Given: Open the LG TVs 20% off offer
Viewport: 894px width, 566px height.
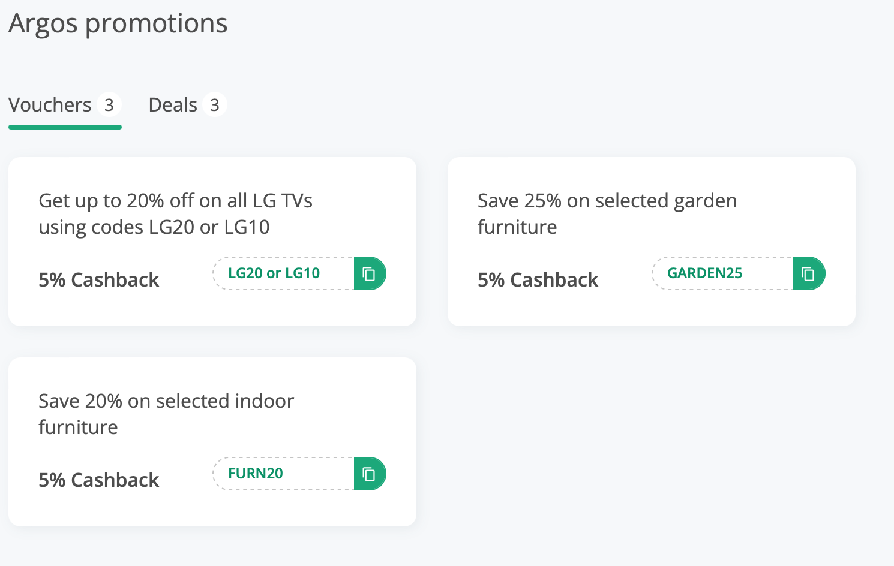Looking at the screenshot, I should (x=175, y=214).
